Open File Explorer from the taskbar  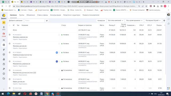[x=14, y=94]
